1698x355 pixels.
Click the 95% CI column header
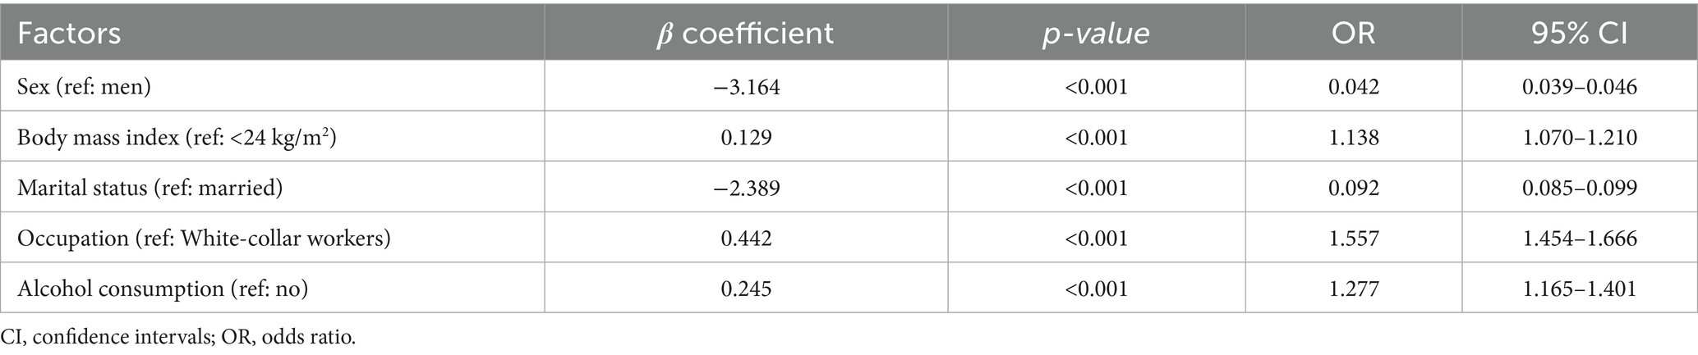[1579, 34]
